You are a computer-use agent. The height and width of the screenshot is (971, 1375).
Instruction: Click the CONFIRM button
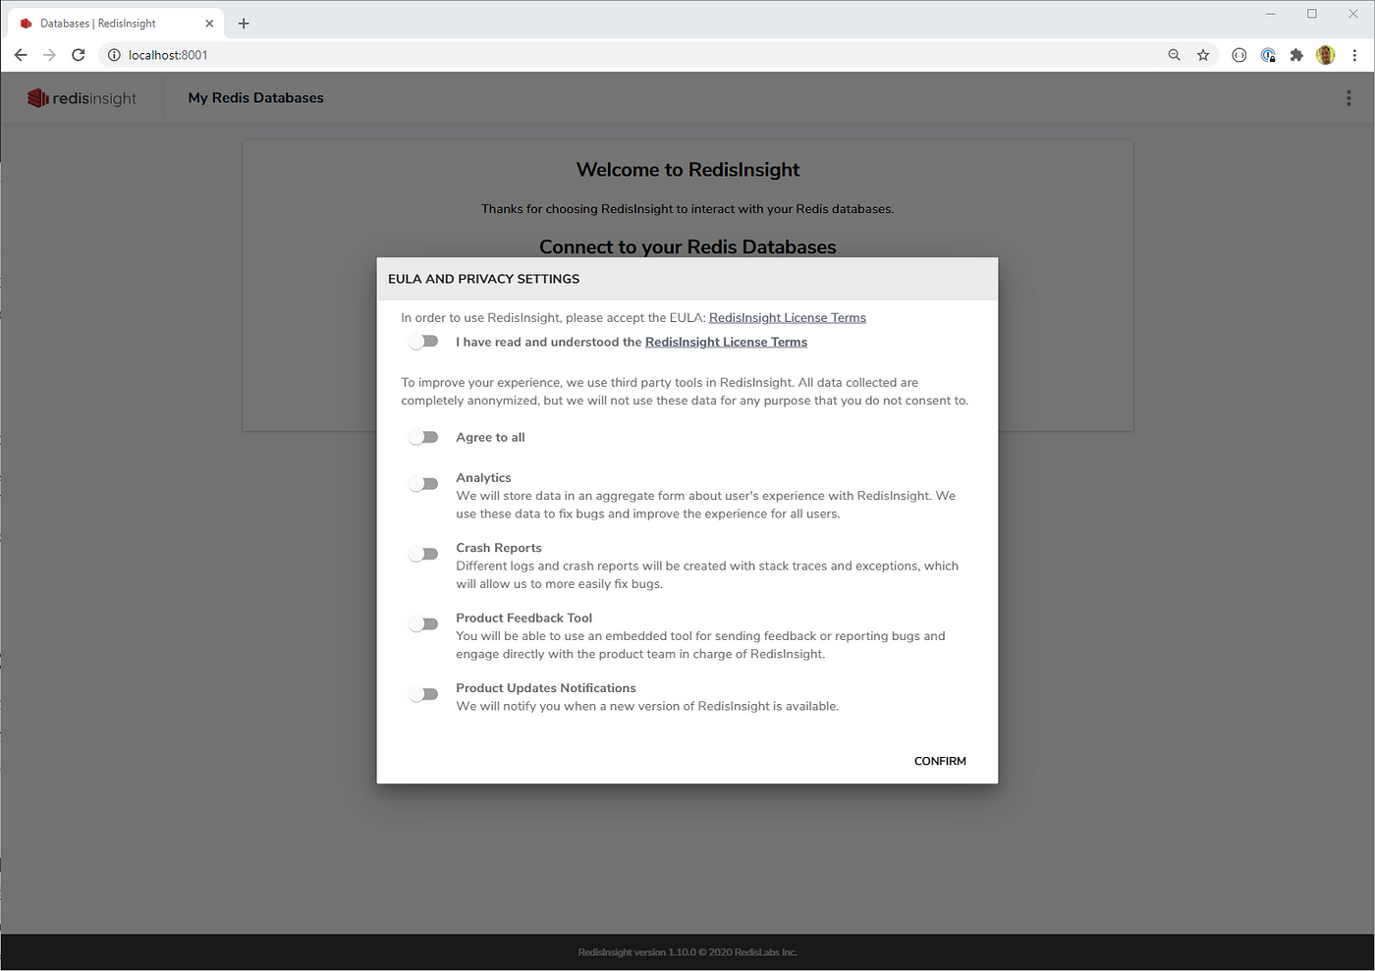(x=940, y=761)
